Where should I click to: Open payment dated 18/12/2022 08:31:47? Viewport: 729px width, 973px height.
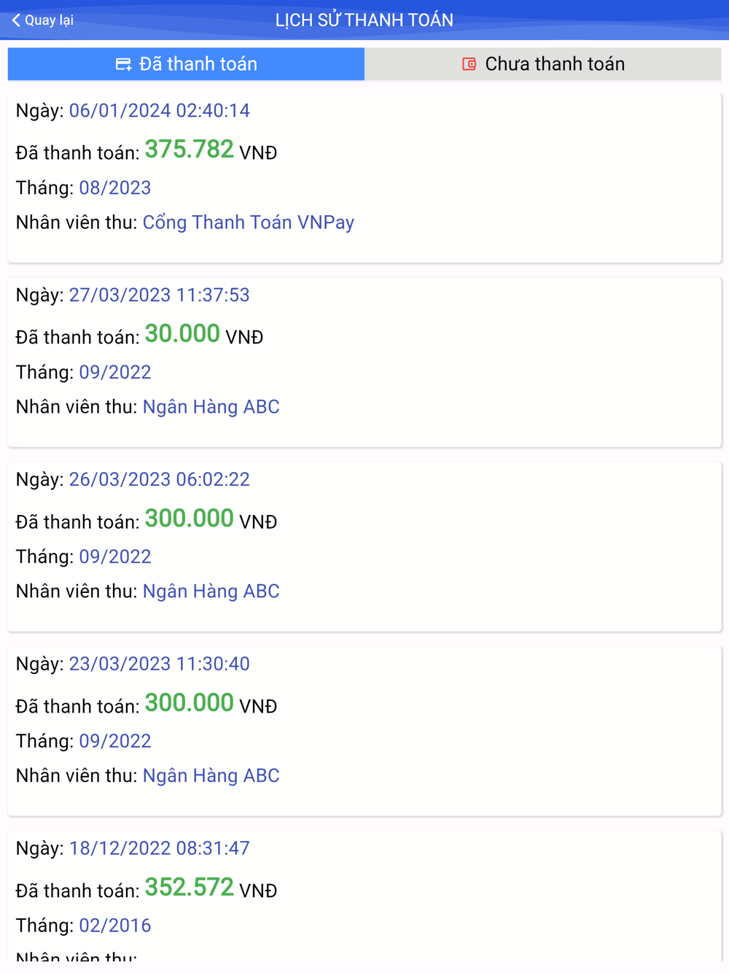[159, 849]
